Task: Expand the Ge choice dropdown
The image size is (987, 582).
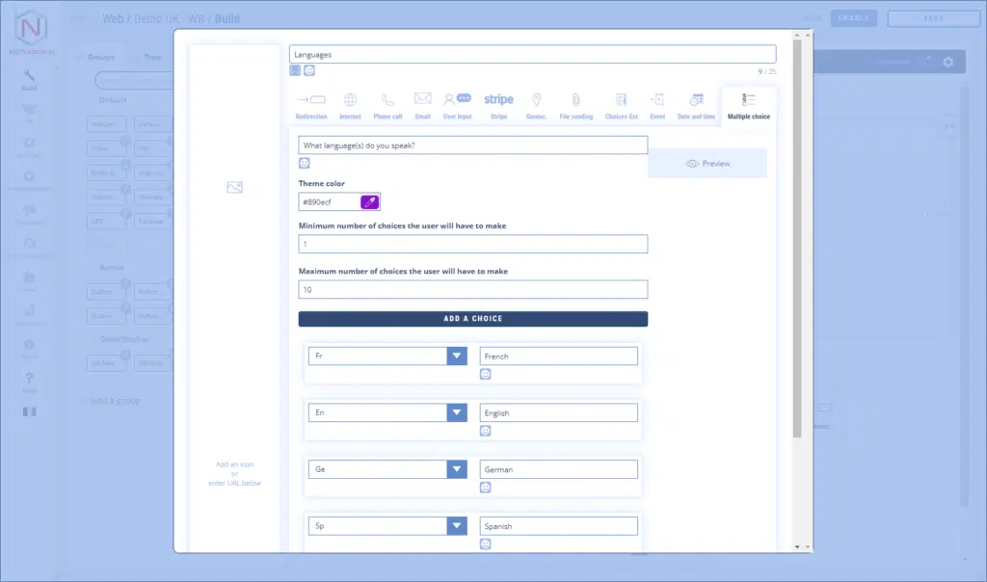Action: pos(457,470)
